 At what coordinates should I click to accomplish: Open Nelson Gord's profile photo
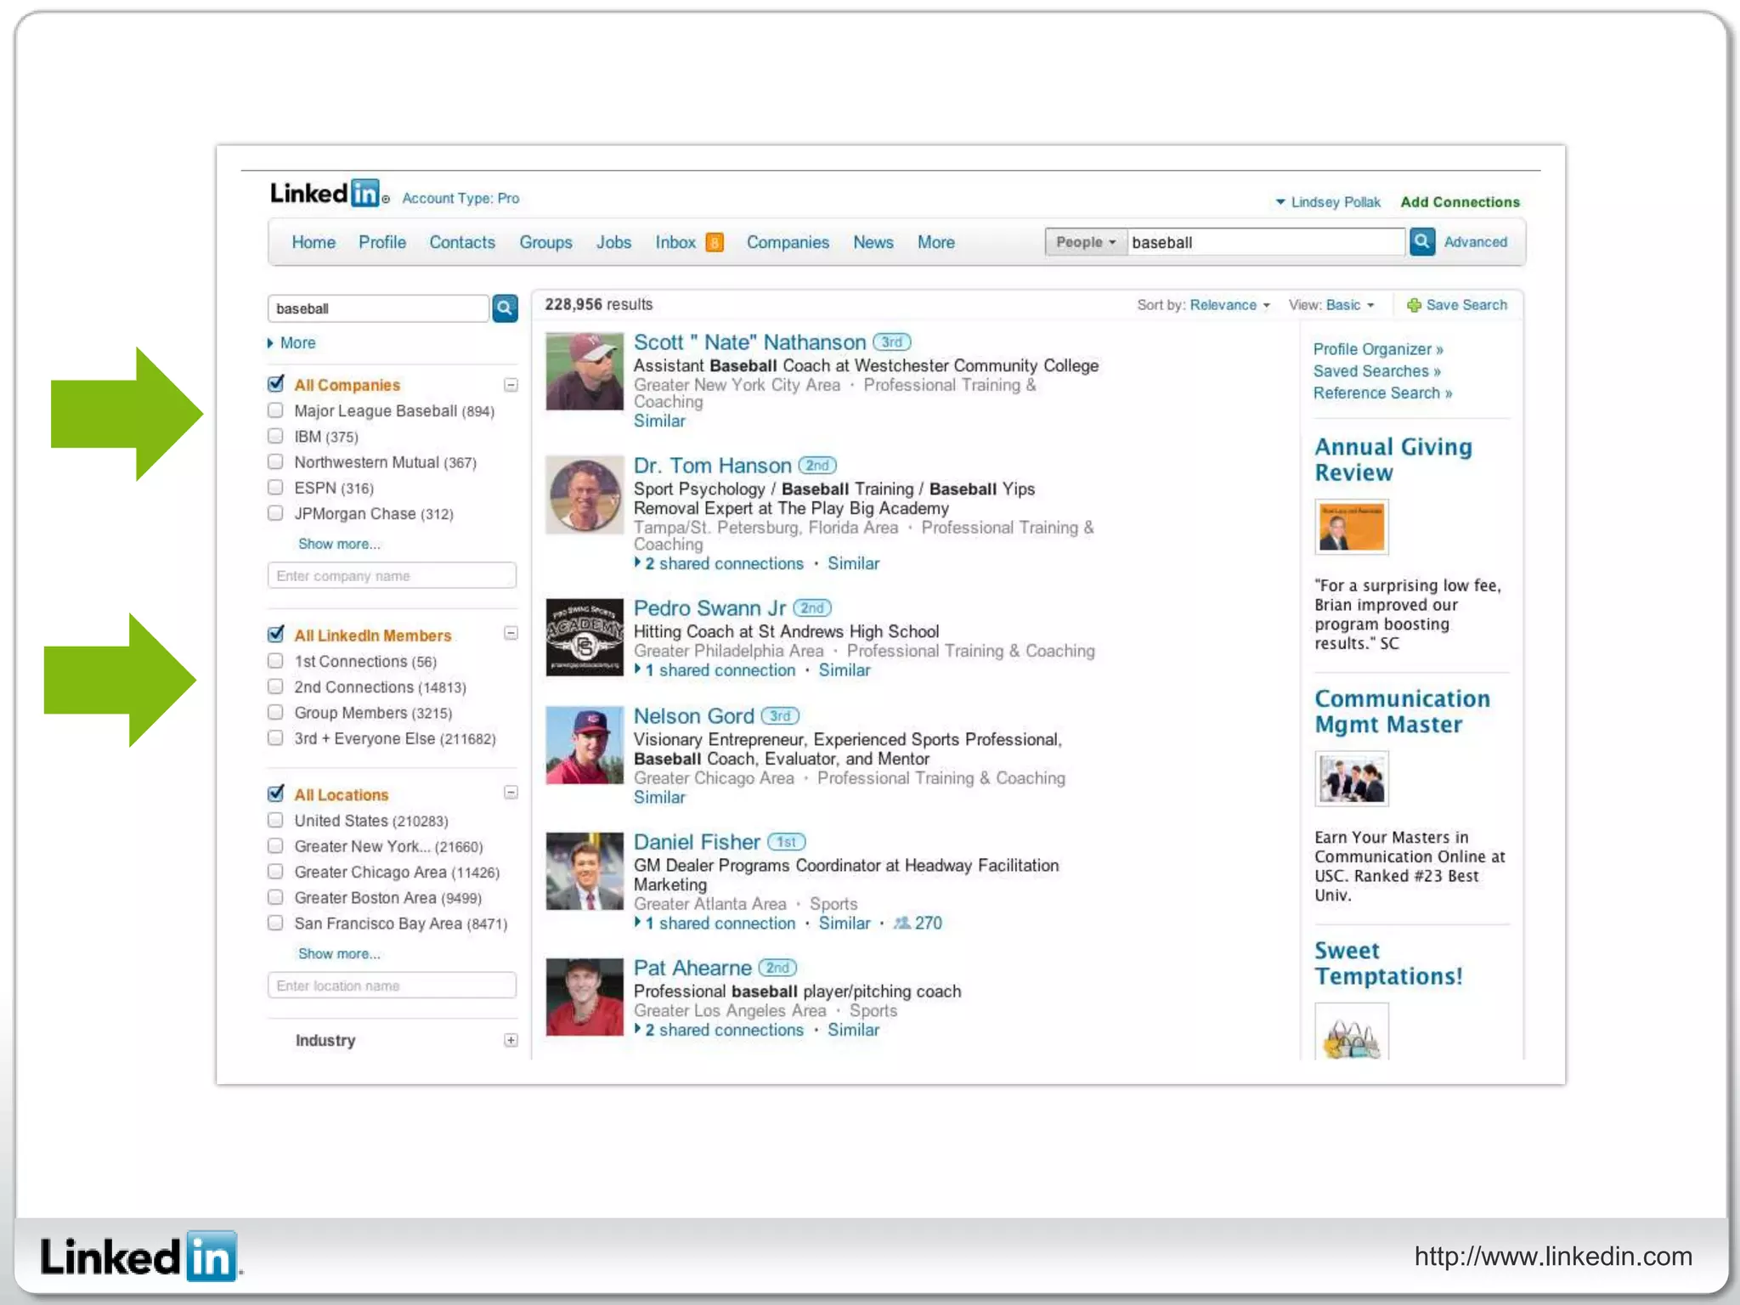tap(585, 745)
